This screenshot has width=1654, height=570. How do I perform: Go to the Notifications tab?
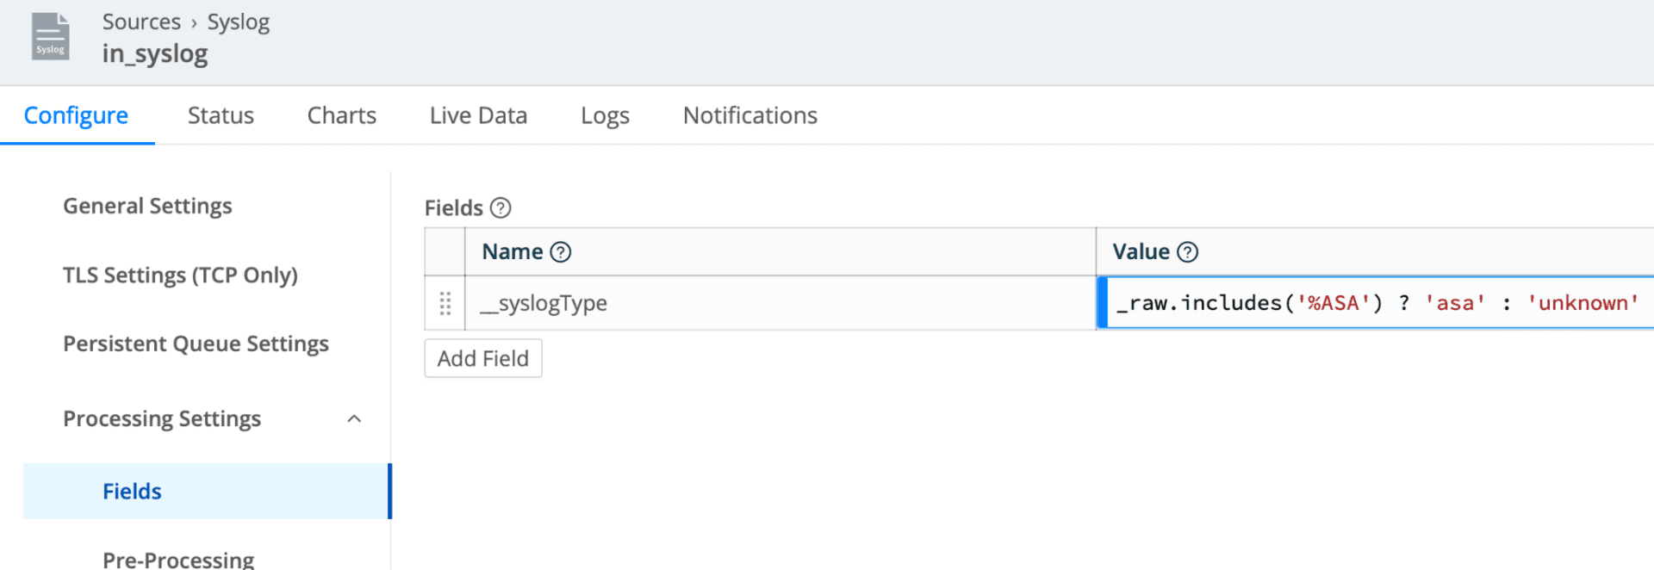coord(749,115)
